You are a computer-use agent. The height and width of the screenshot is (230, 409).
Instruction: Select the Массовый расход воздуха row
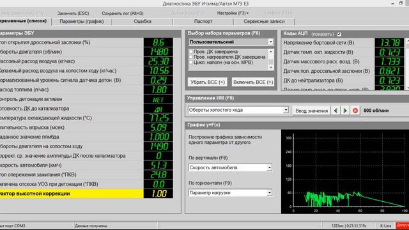click(86, 61)
